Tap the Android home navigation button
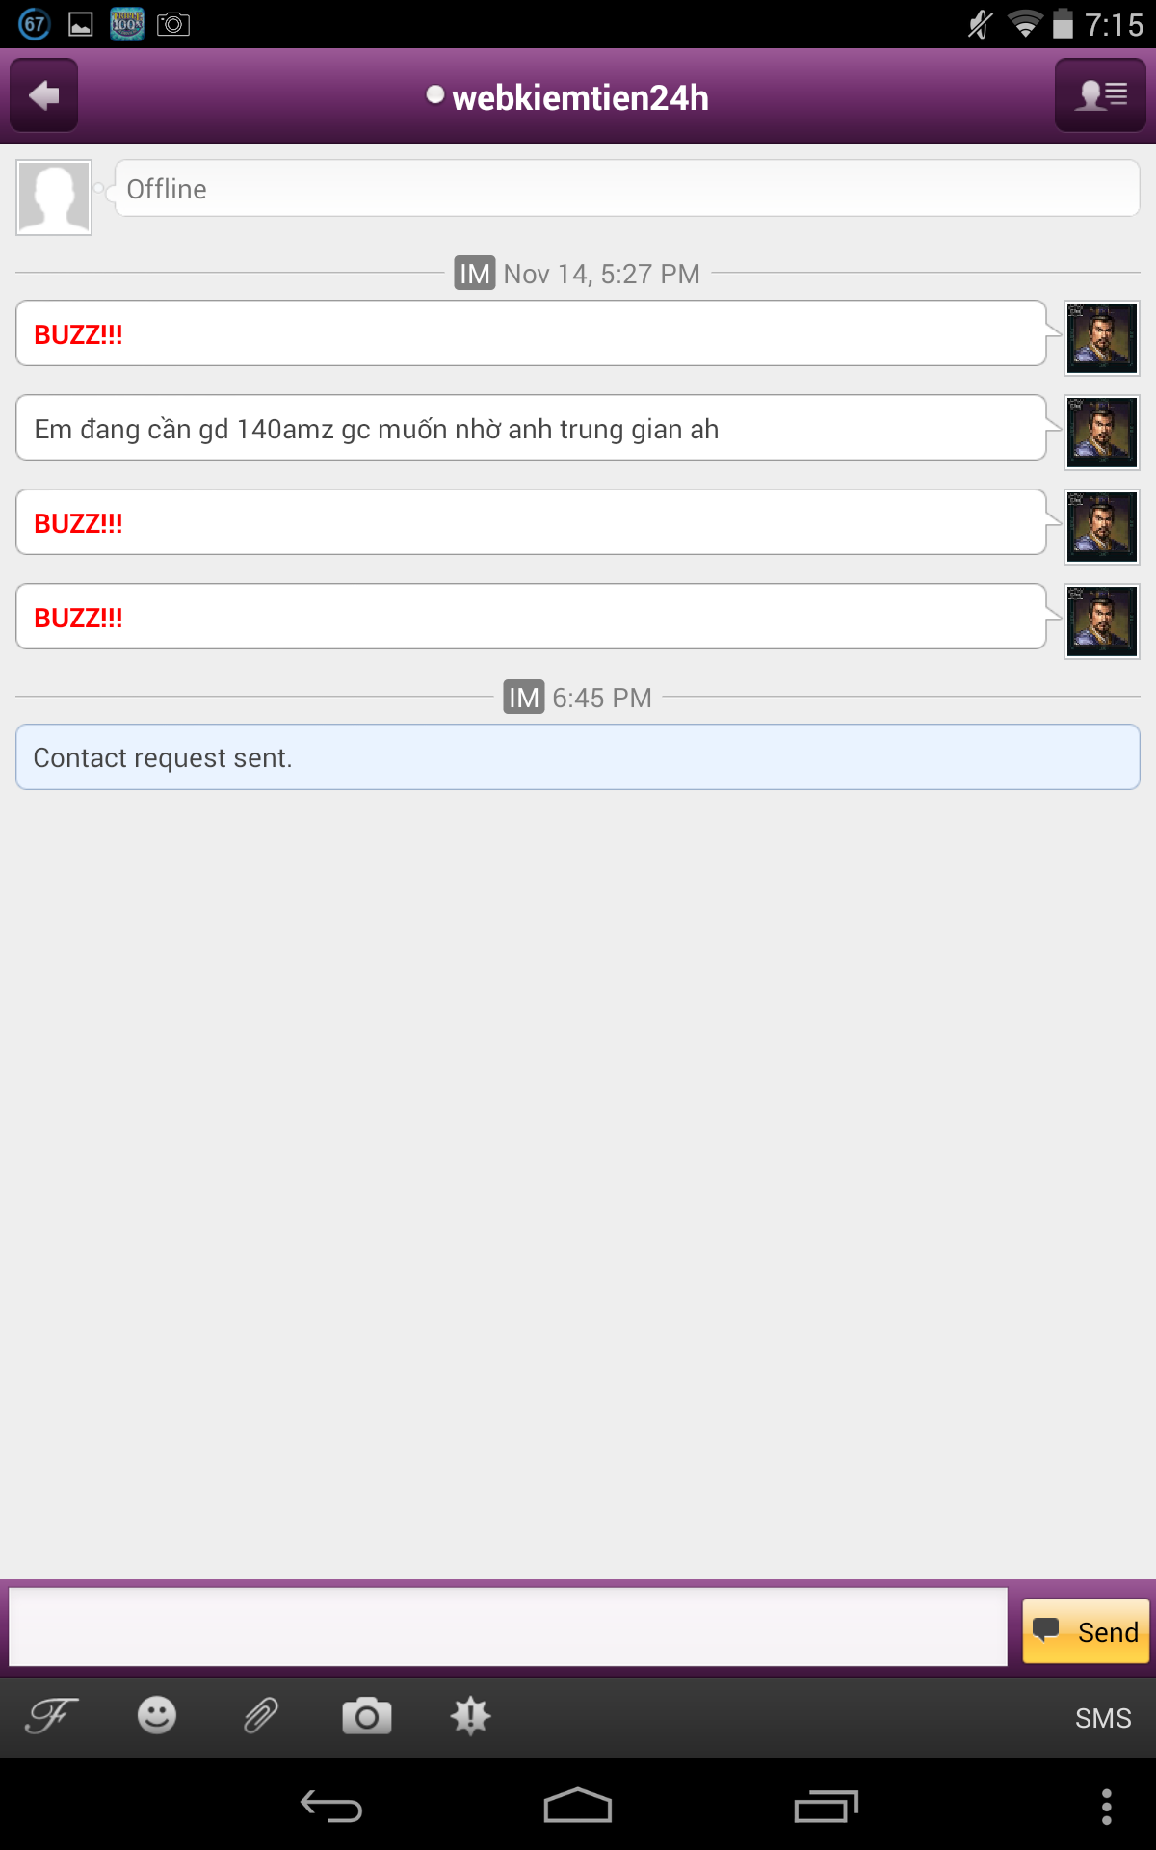 (578, 1806)
